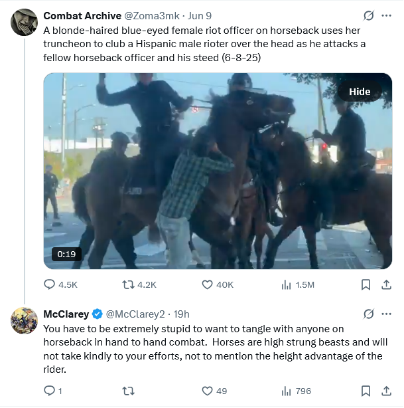Click Grok icon on McClarey's reply
Image resolution: width=404 pixels, height=408 pixels.
point(369,314)
